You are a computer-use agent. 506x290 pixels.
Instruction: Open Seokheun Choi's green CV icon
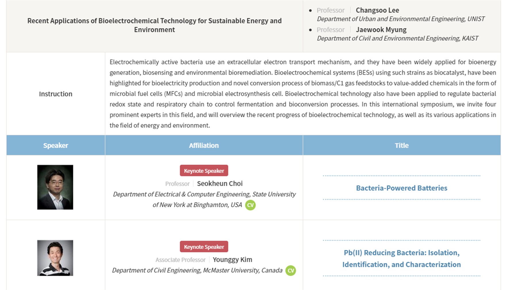(250, 205)
